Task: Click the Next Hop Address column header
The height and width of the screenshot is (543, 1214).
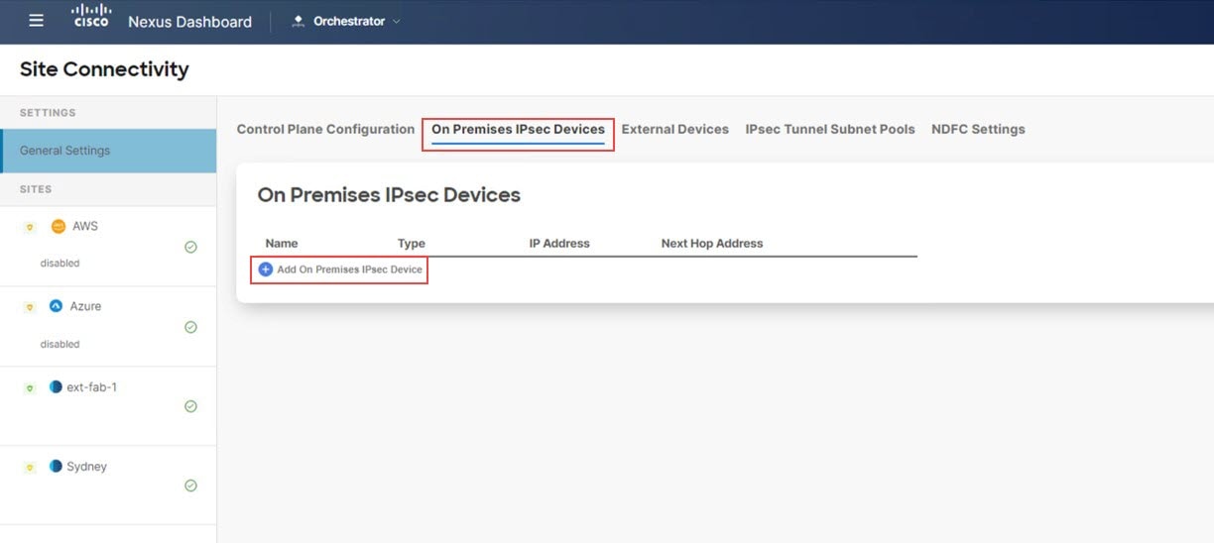Action: [x=712, y=243]
